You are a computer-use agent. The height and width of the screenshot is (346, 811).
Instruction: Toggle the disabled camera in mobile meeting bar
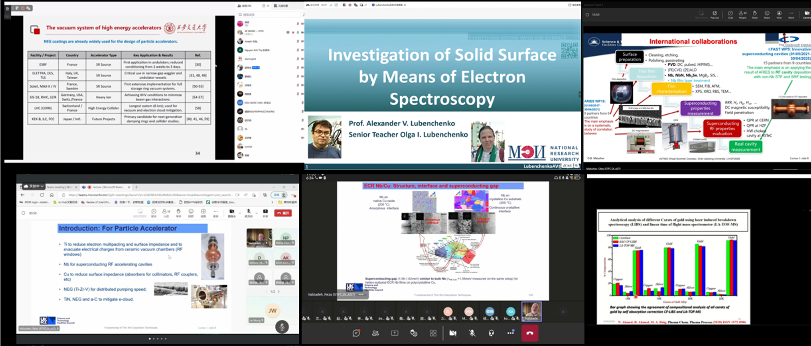tap(453, 333)
